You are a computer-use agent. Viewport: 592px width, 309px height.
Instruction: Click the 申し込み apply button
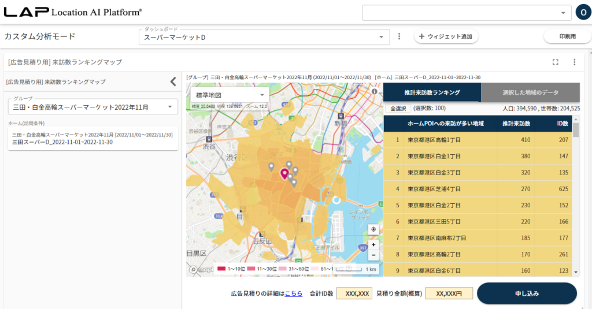(526, 293)
